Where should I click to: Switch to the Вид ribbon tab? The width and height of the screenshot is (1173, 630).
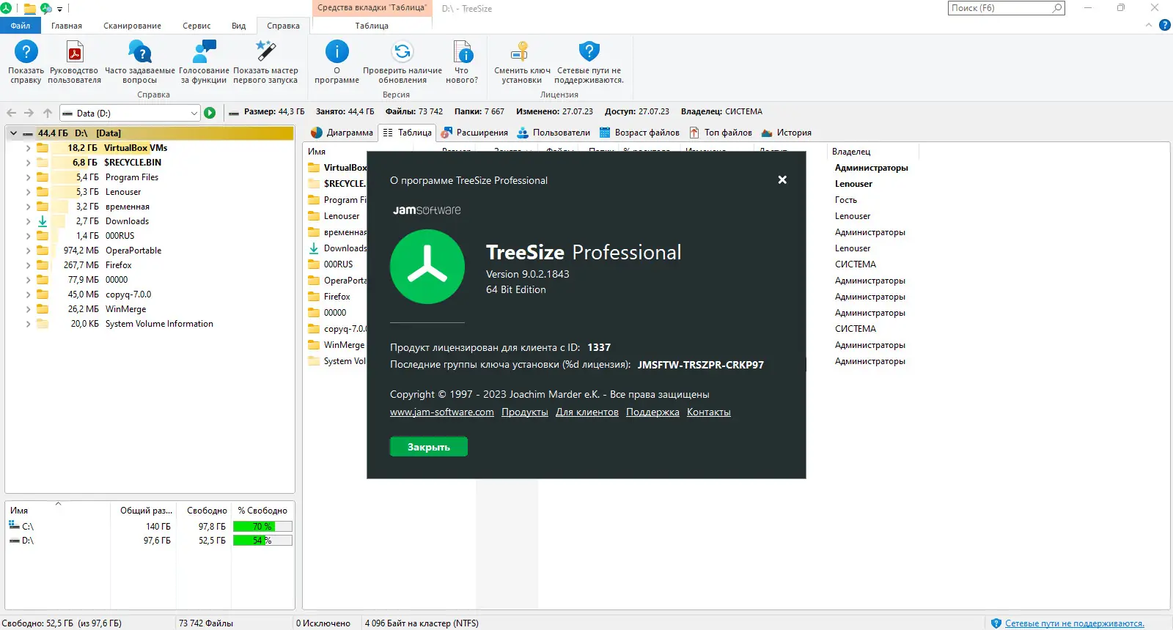[239, 26]
